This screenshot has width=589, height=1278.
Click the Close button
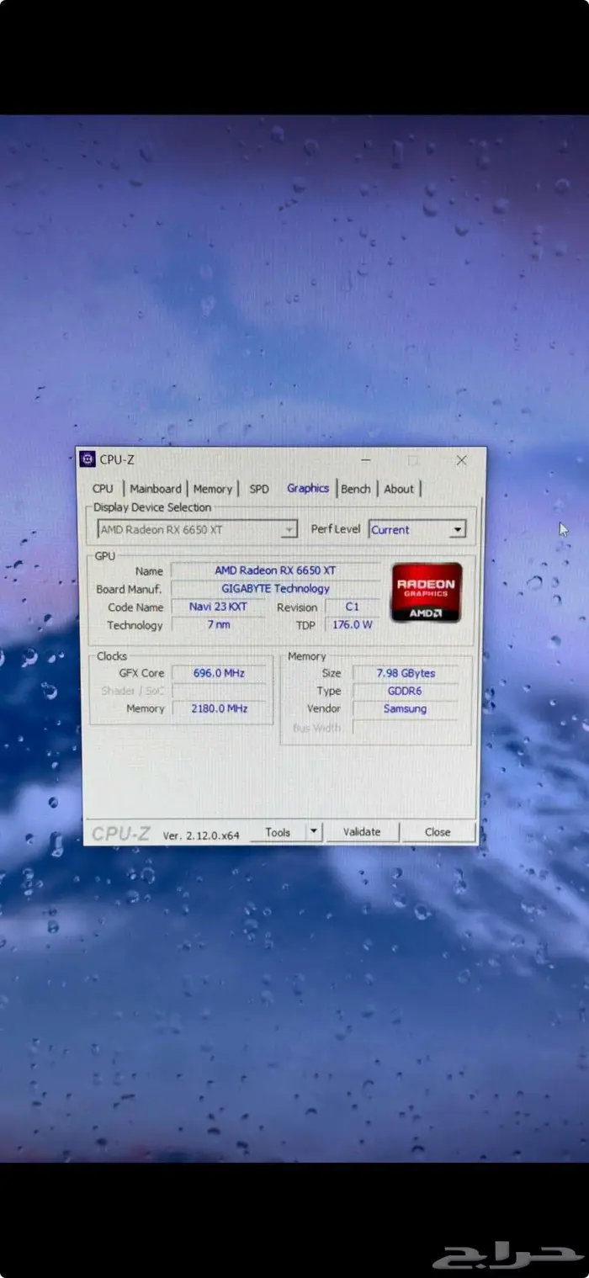438,832
